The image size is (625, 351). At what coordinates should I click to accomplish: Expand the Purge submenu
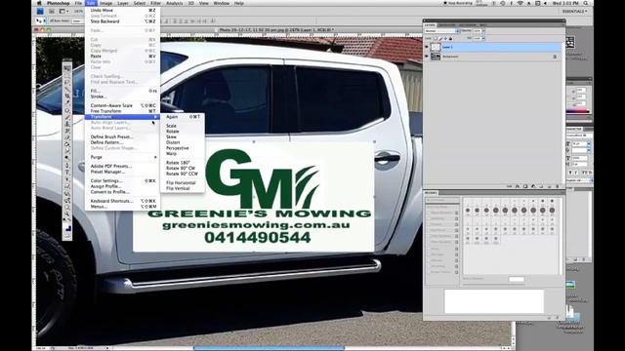(123, 157)
